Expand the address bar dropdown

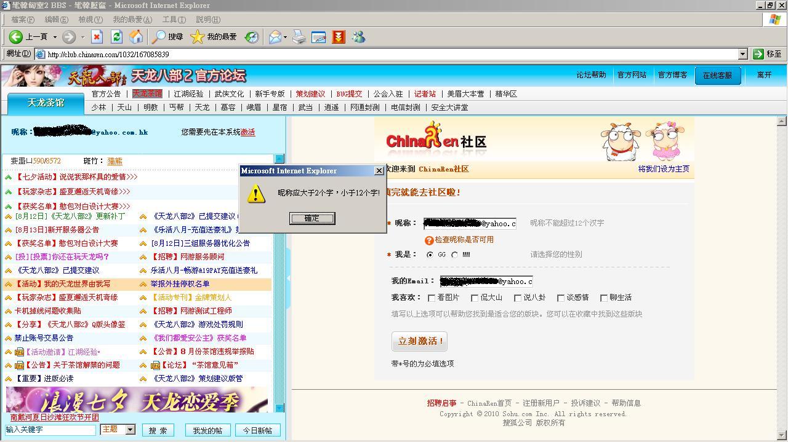click(742, 54)
